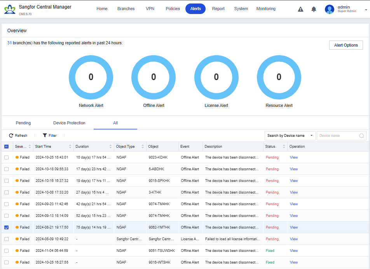The height and width of the screenshot is (269, 370).
Task: Open the Branches menu
Action: coord(126,9)
